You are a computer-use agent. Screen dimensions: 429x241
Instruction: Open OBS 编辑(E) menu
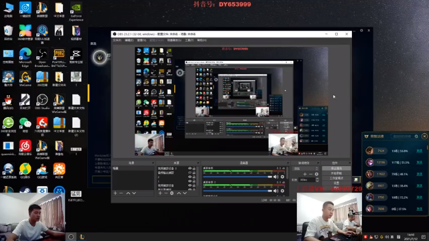tap(129, 40)
